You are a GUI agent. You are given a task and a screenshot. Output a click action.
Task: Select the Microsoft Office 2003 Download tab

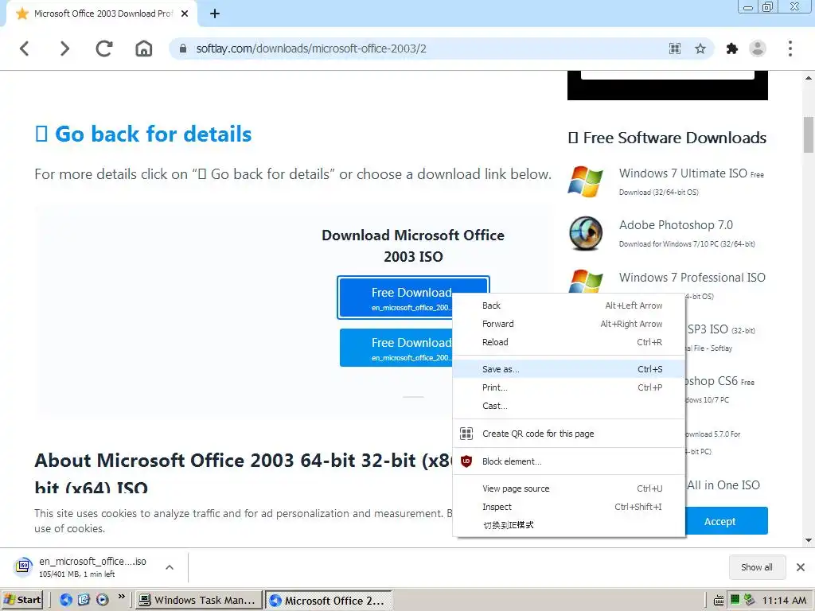pos(103,14)
